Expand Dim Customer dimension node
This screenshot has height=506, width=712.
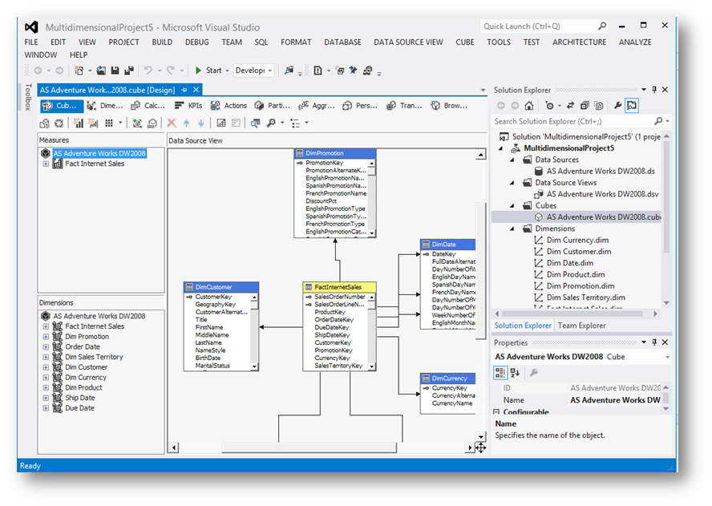[x=46, y=367]
